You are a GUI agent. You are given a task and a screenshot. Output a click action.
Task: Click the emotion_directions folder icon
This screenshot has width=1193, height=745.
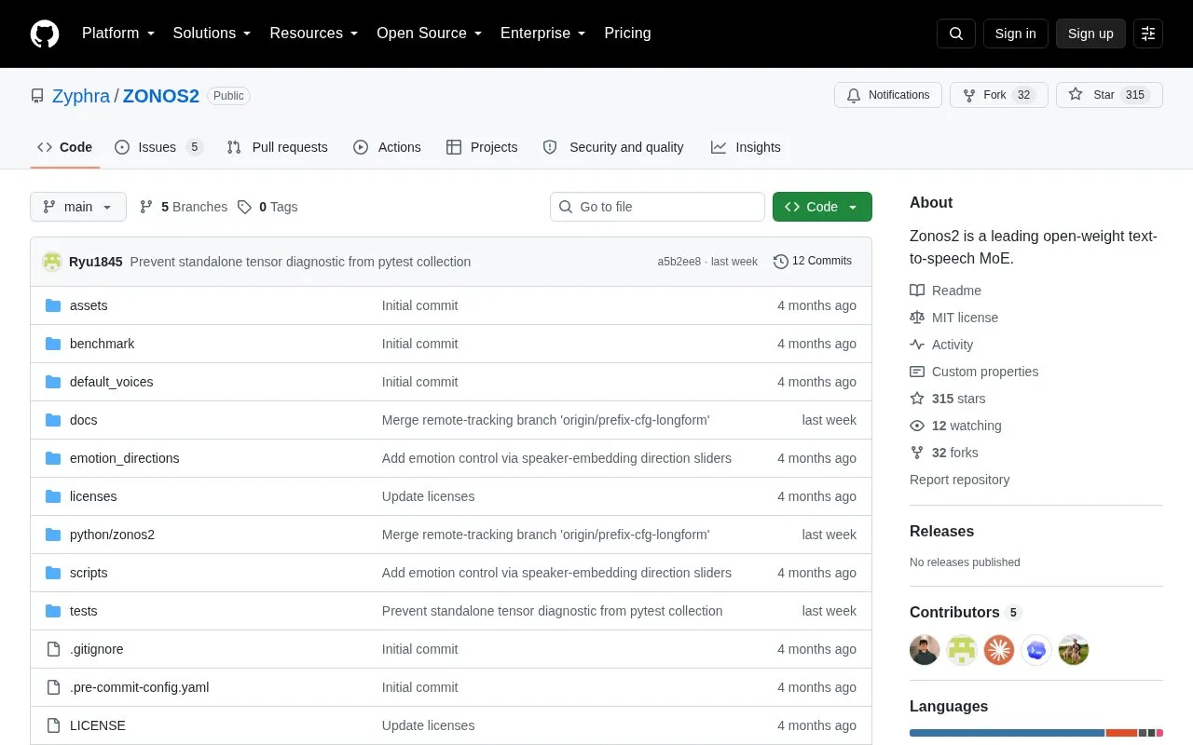click(x=53, y=458)
